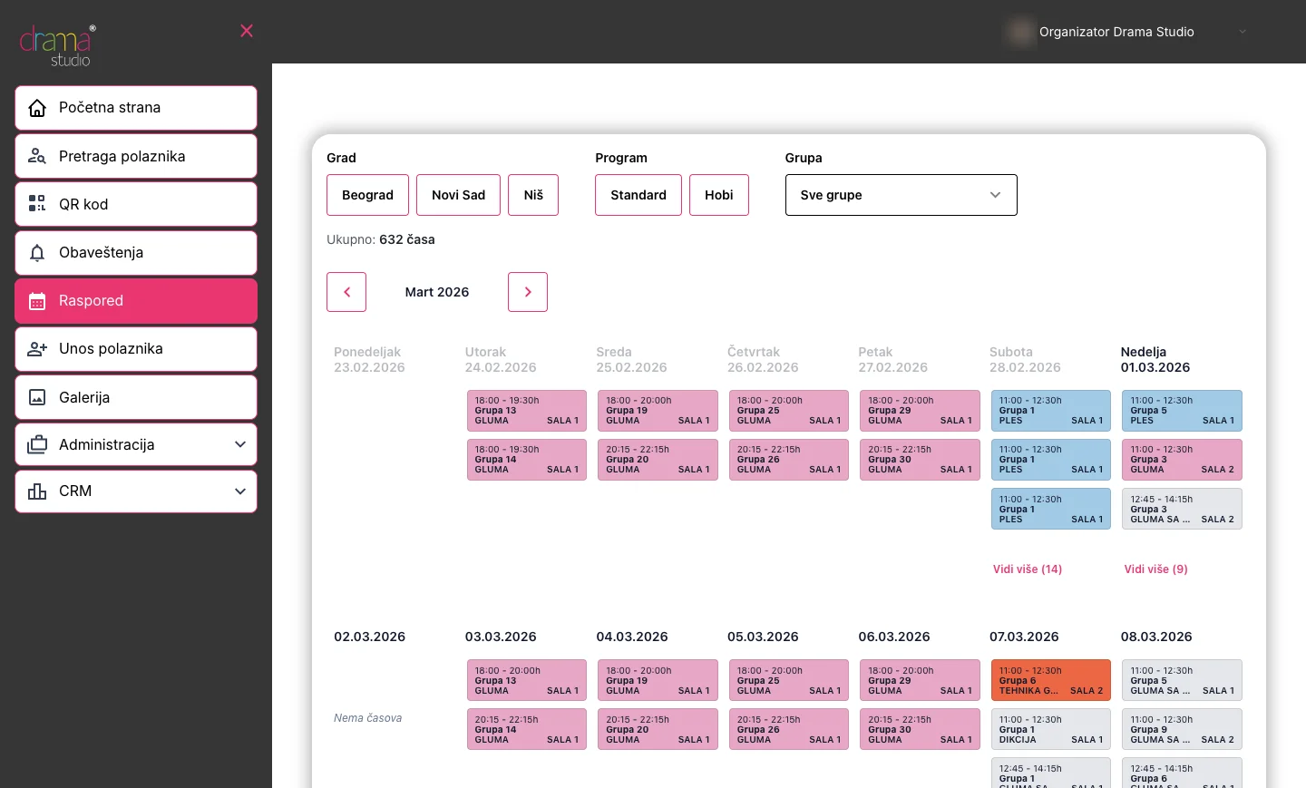Image resolution: width=1306 pixels, height=788 pixels.
Task: Click the image icon beside Galerija
Action: tap(37, 397)
